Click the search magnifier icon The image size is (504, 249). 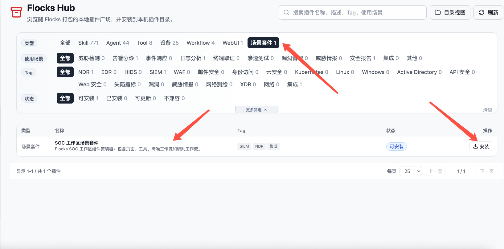286,13
